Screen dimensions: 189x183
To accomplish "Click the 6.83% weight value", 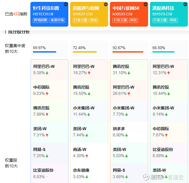I will [x=39, y=177].
